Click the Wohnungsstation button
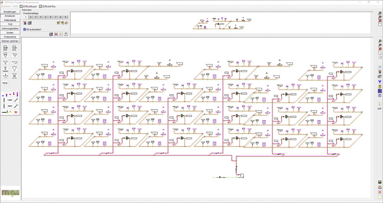The image size is (383, 203). pos(10,28)
